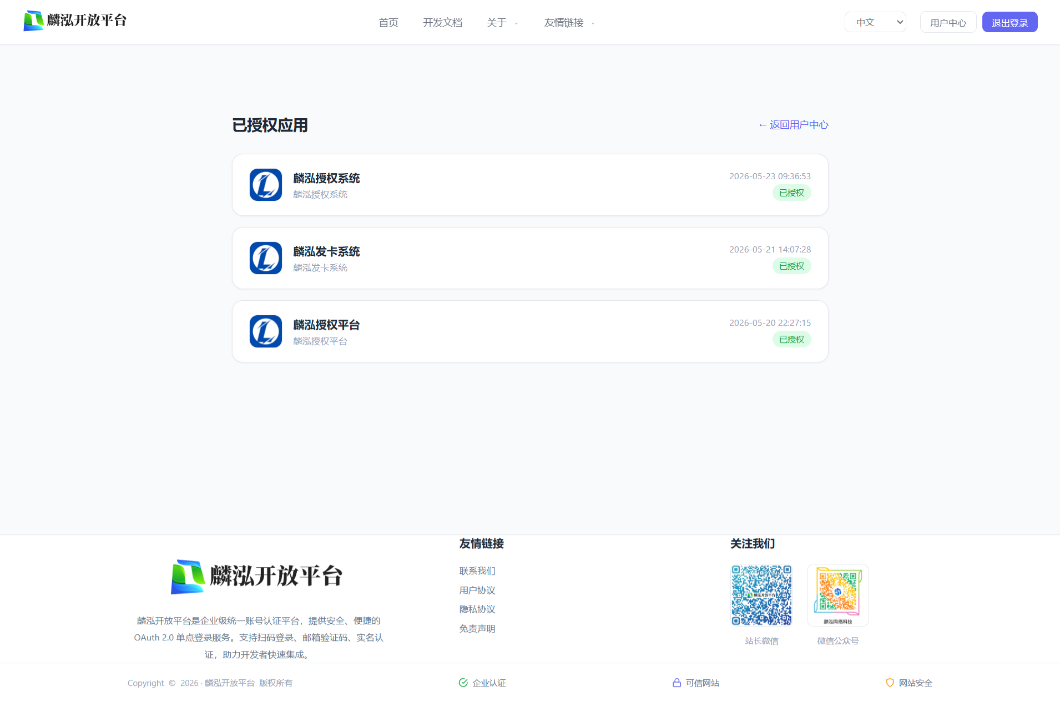
Task: Click the 麟泓授权平台 app icon
Action: point(266,331)
